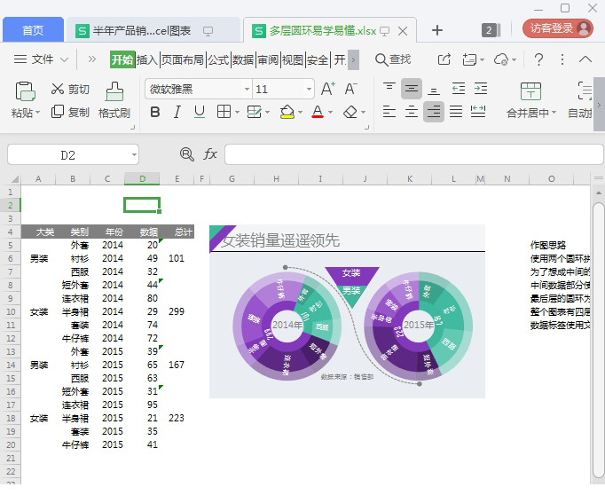Toggle right text alignment

click(x=434, y=112)
